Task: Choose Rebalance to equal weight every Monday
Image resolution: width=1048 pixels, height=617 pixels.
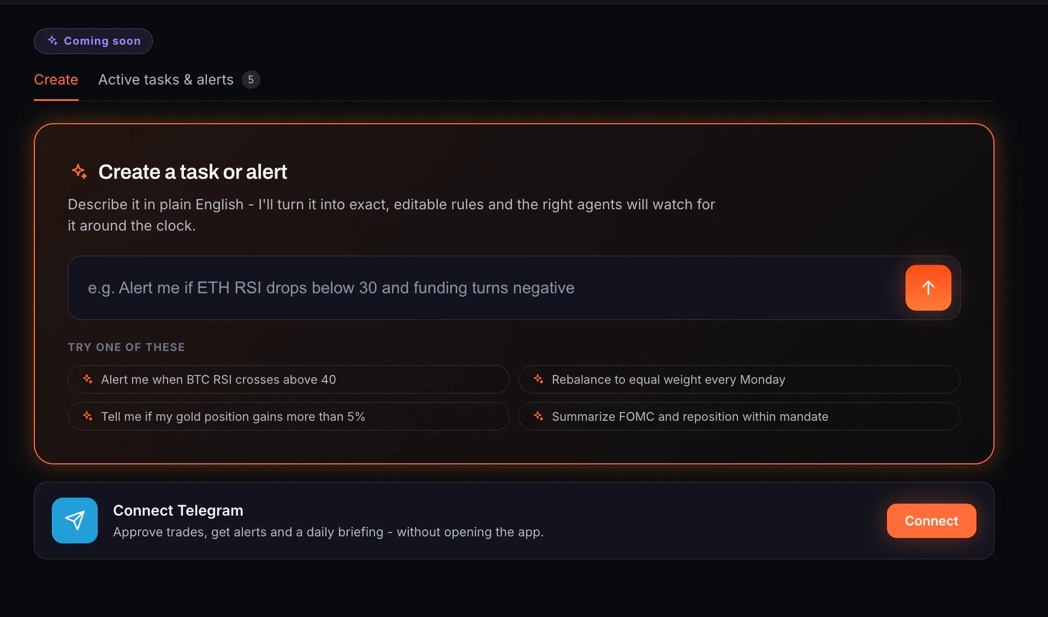Action: point(739,379)
